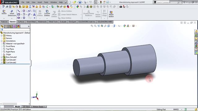This screenshot has height=111, width=198.
Task: Select the Line sketch tool
Action: 19,11
